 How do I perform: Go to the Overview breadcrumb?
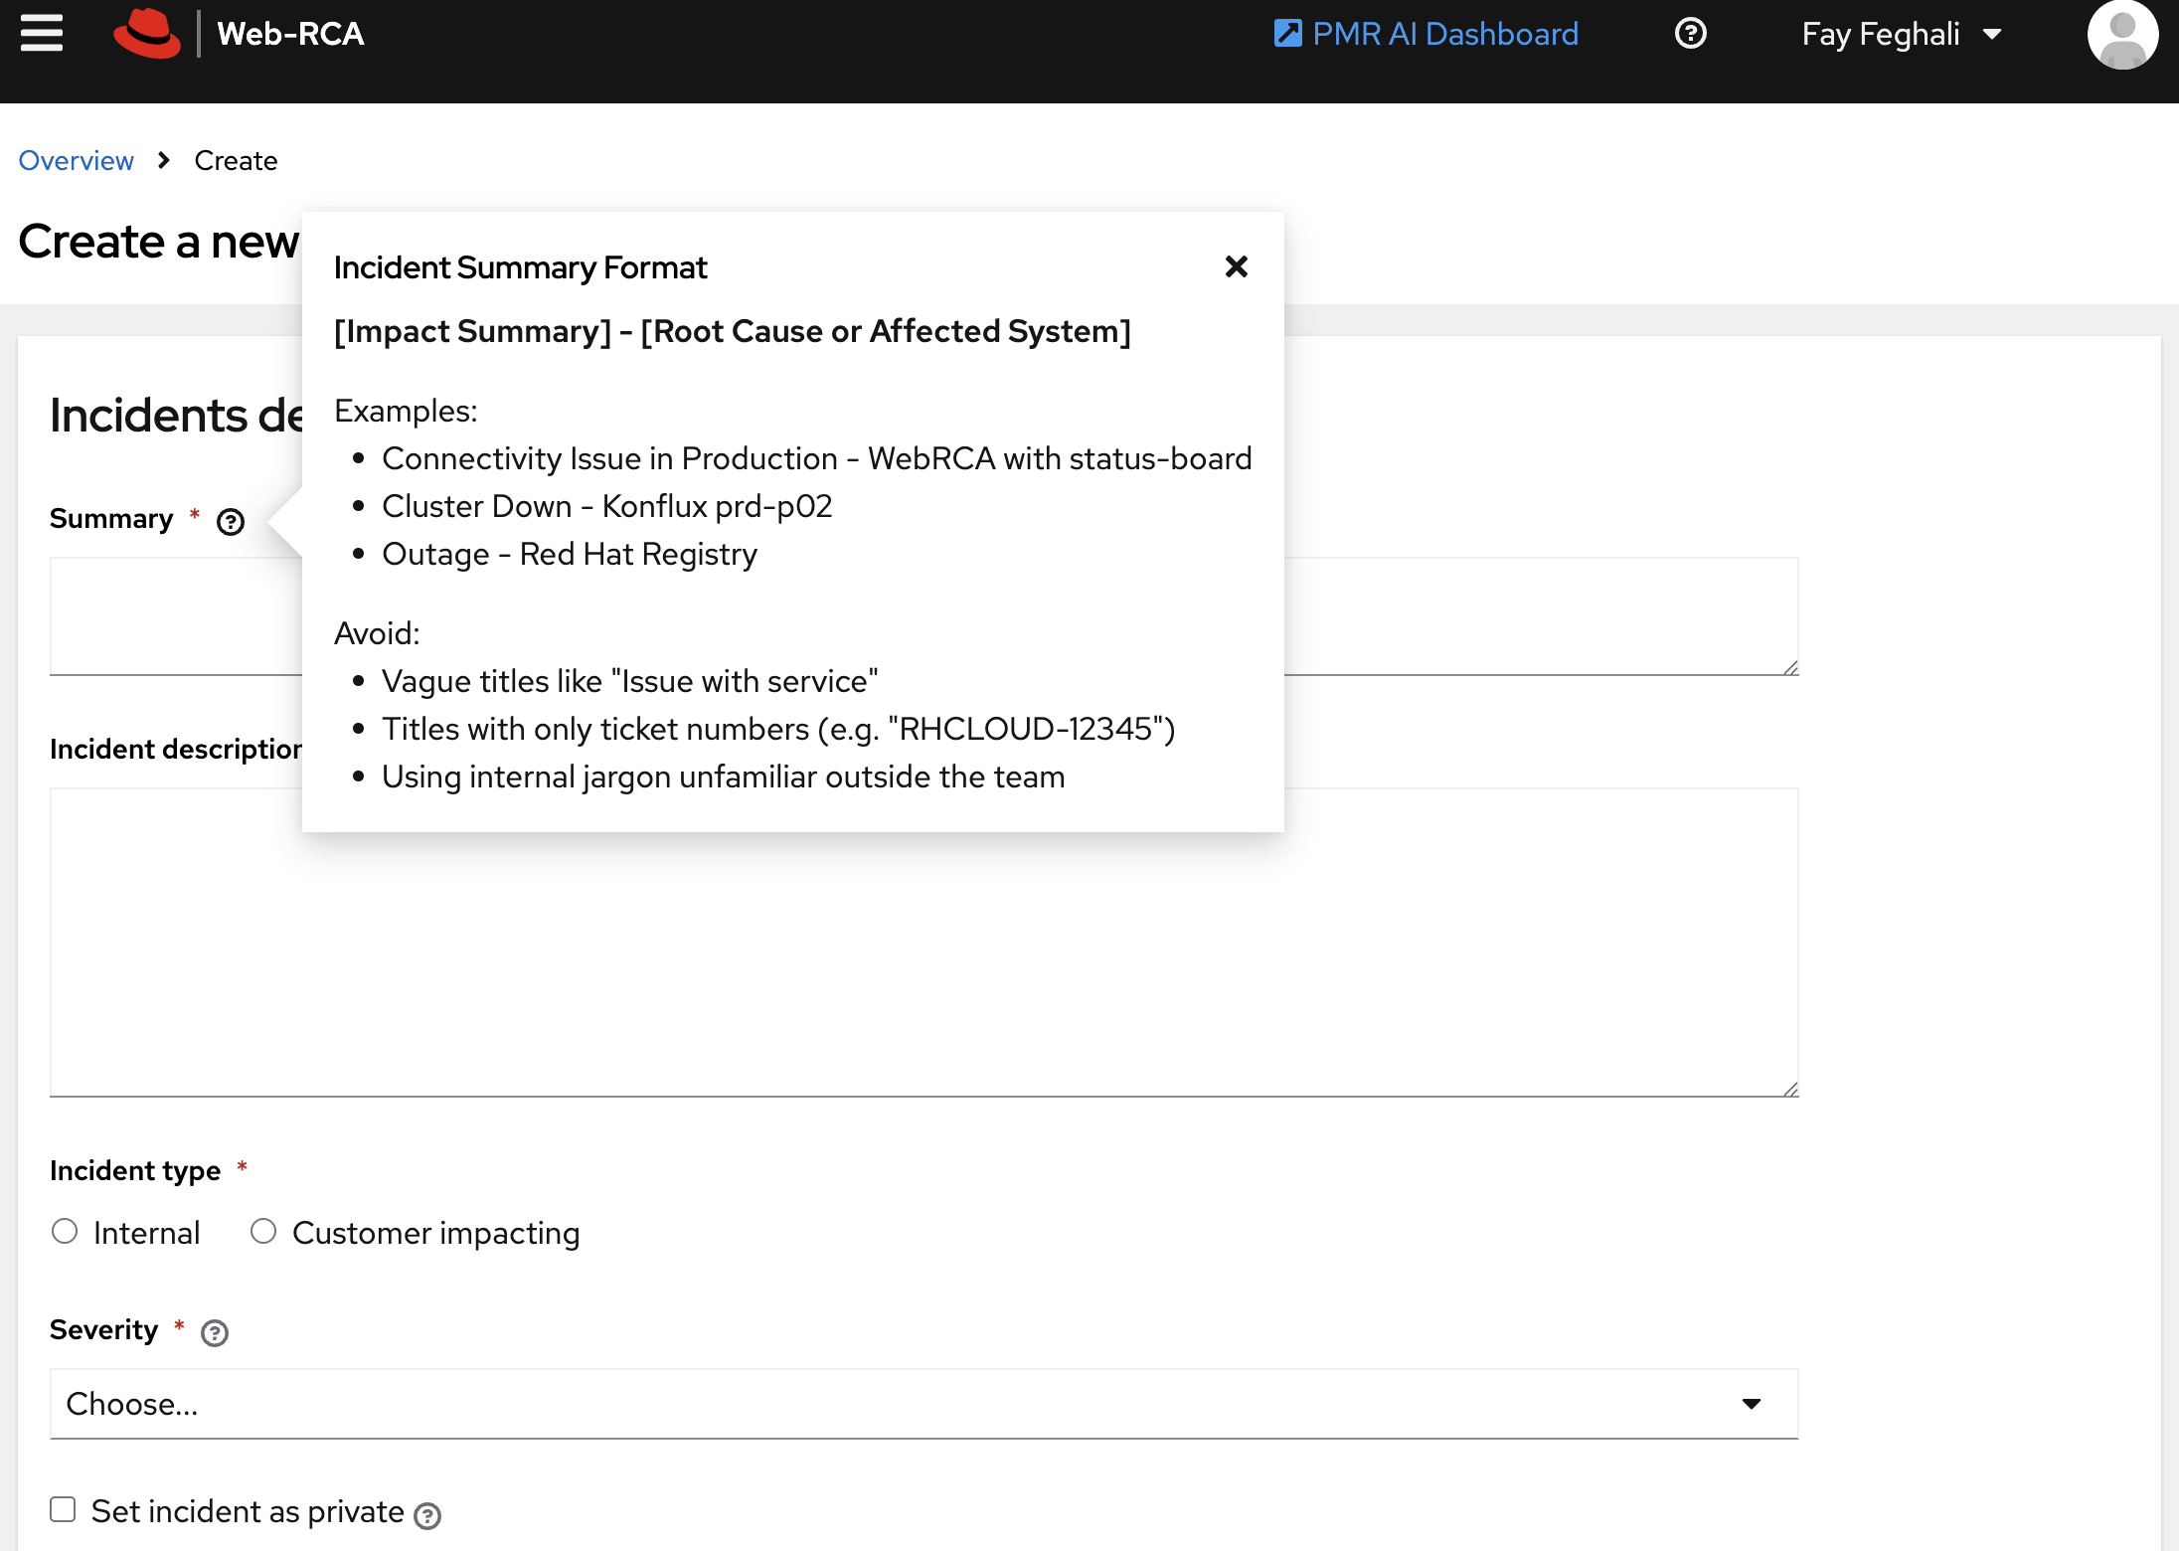coord(77,160)
